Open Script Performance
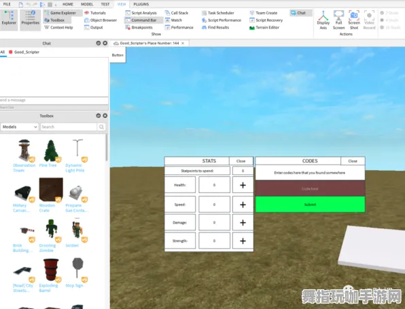 tap(222, 20)
